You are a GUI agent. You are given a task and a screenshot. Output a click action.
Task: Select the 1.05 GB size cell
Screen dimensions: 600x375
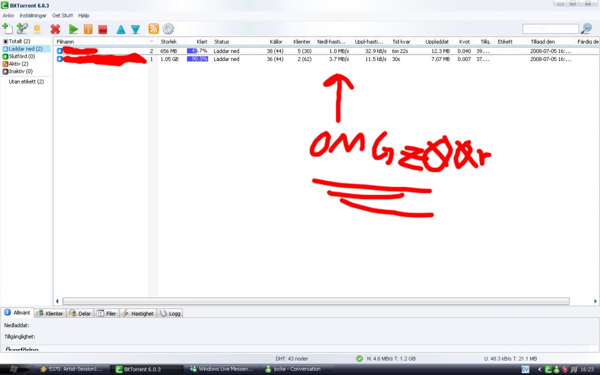(x=169, y=59)
